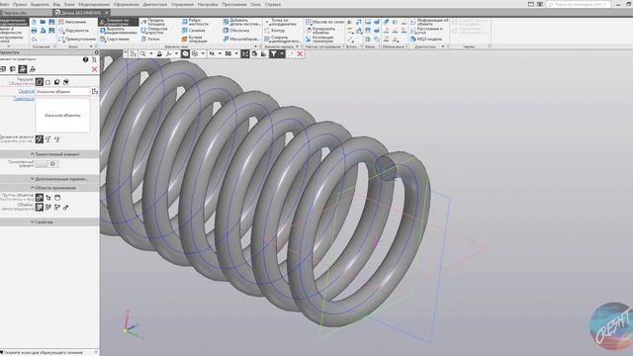
Task: Click the pin icon on Параметры header
Action: coord(96,52)
